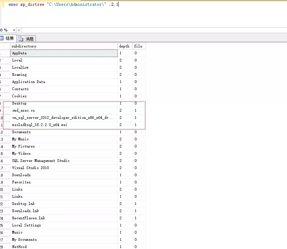This screenshot has height=249, width=287.
Task: Select the "AppData" cell
Action: coord(64,53)
